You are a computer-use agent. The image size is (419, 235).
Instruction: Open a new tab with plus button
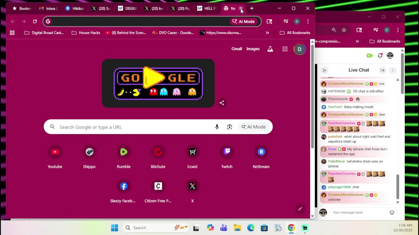pyautogui.click(x=252, y=8)
